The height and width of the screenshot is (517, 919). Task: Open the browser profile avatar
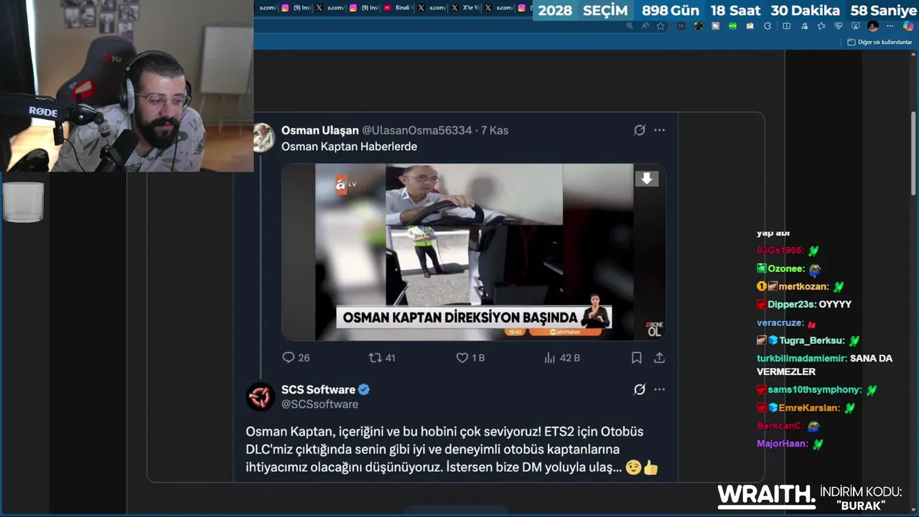[873, 26]
